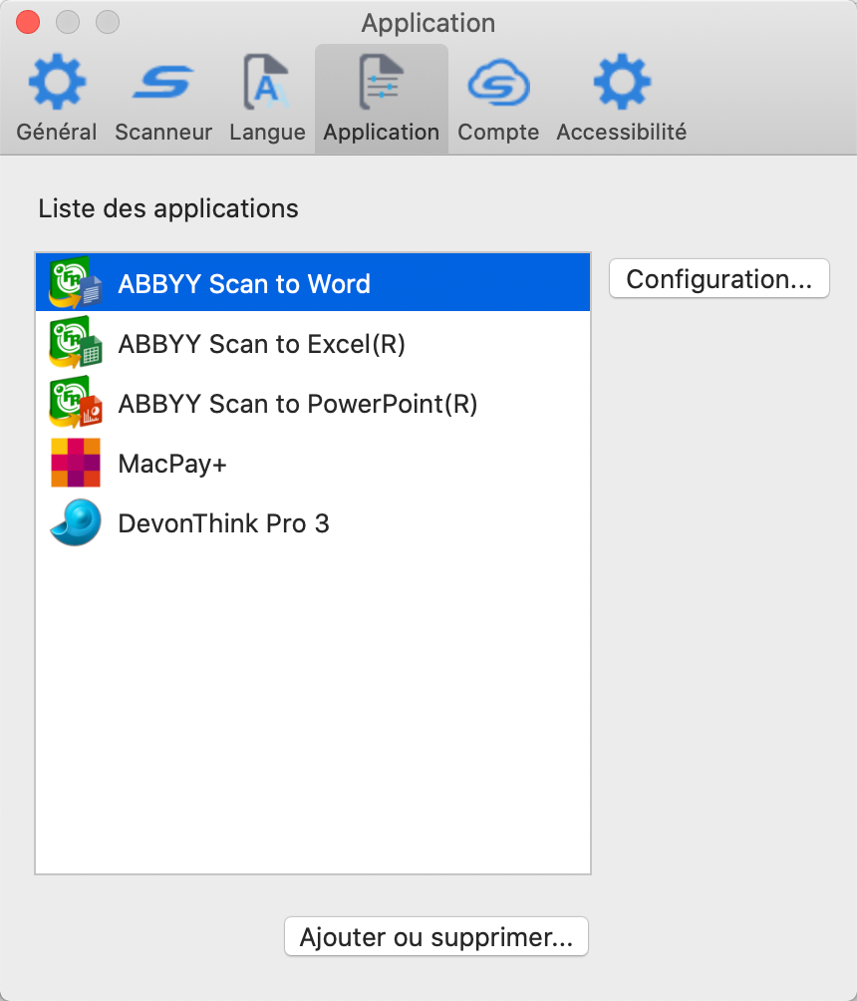Switch to the Application tab label

pos(381,133)
